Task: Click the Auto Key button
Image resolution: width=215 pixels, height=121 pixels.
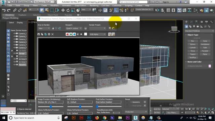Action: click(x=157, y=109)
